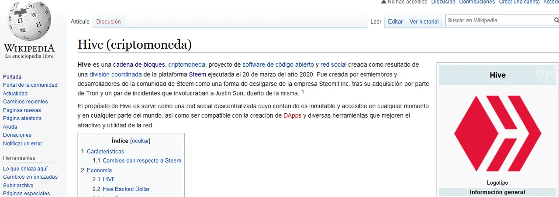Viewport: 559px width, 197px height.
Task: Click Notificar un error
Action: pos(23,143)
